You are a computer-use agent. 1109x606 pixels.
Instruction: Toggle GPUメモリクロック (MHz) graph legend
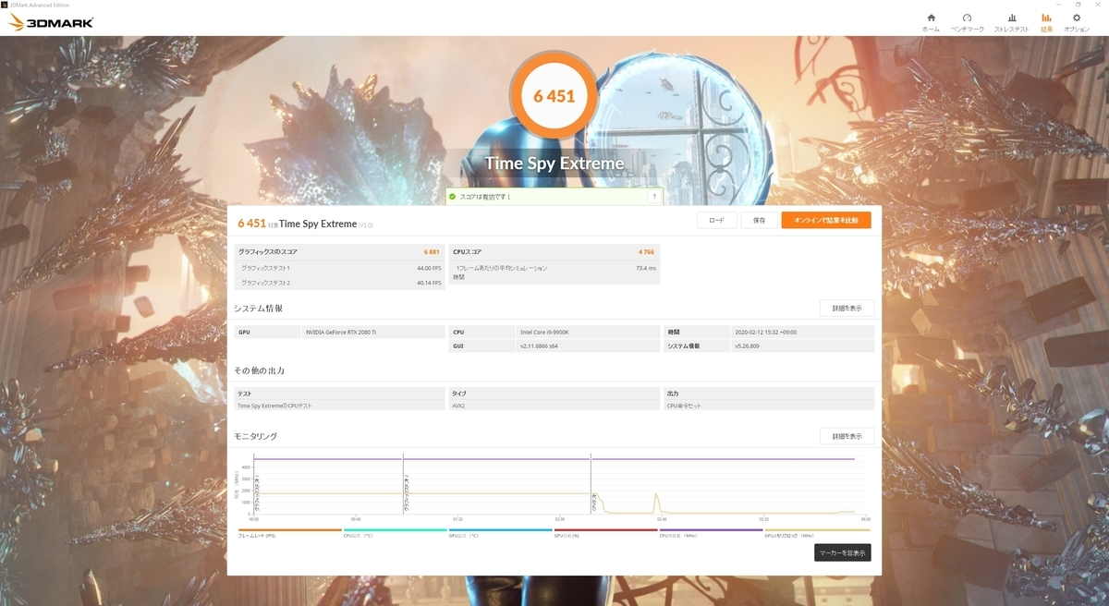(817, 533)
